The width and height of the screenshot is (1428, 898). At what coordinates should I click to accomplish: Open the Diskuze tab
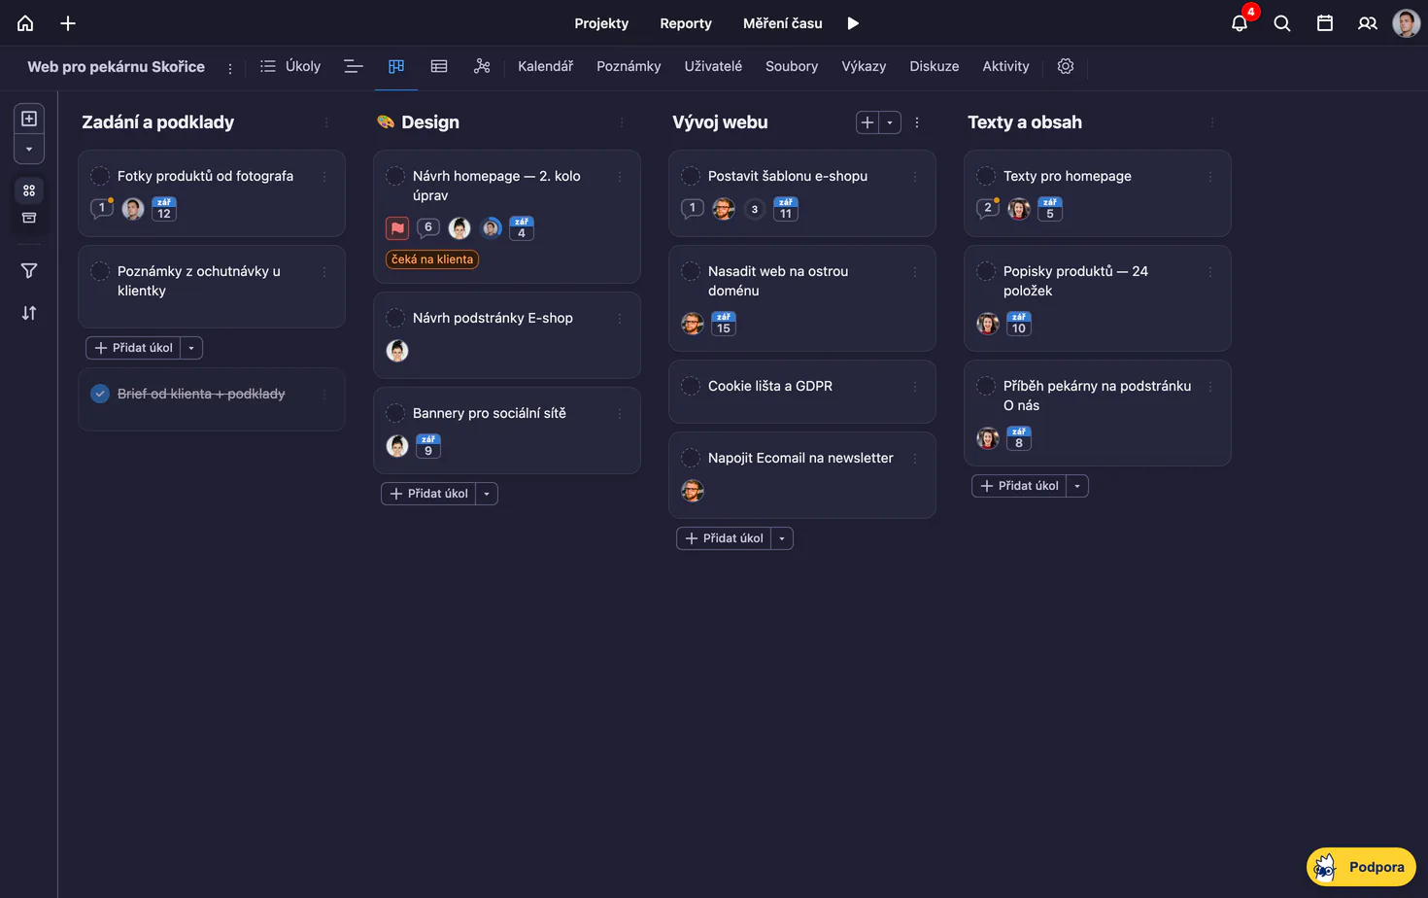click(x=935, y=66)
